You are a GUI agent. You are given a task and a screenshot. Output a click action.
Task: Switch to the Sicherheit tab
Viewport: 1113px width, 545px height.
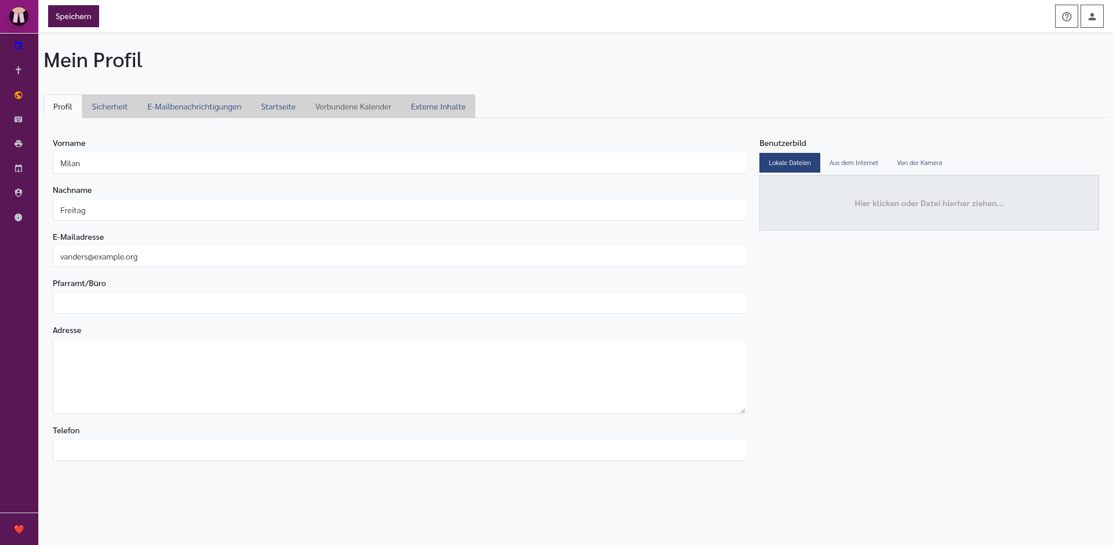110,107
